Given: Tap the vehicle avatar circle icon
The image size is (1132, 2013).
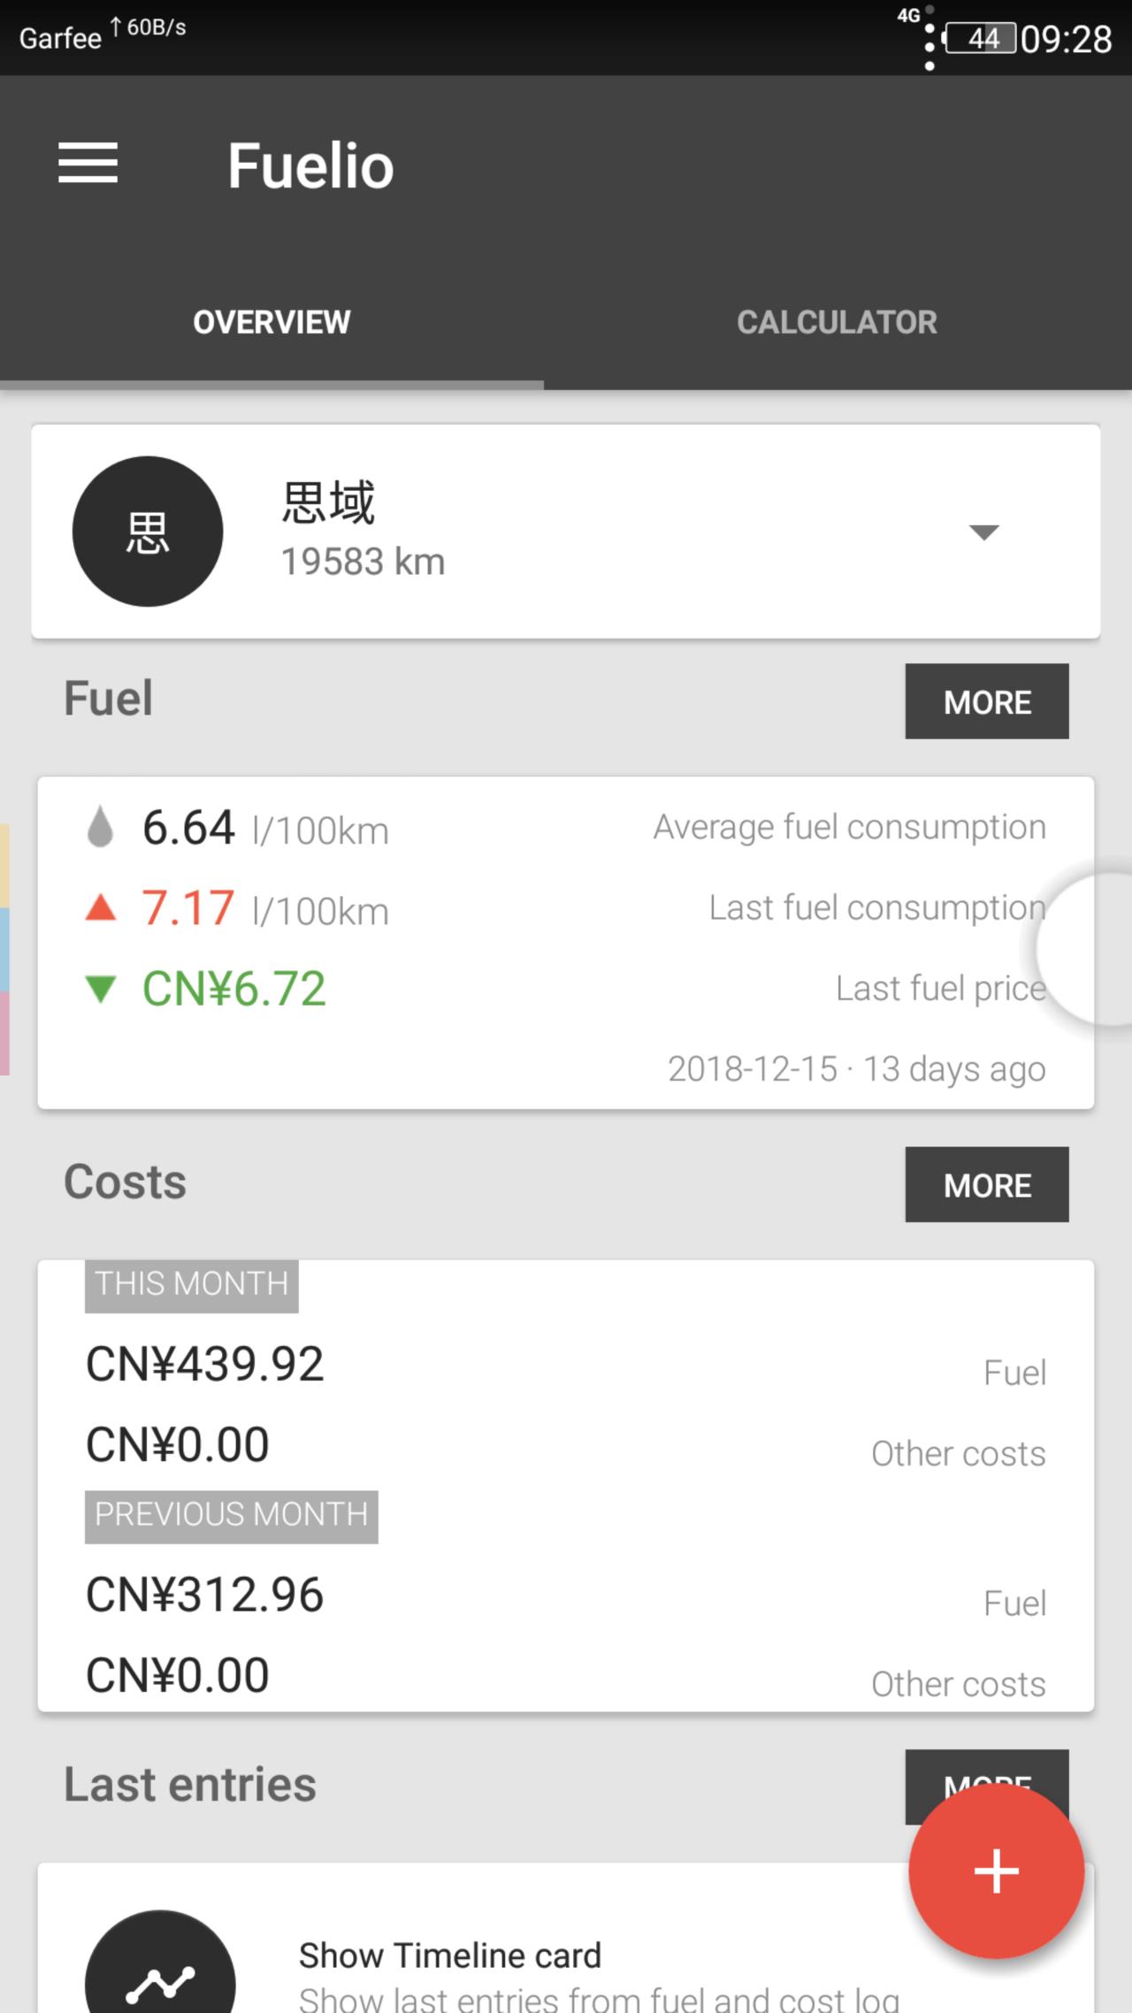Looking at the screenshot, I should pos(148,532).
